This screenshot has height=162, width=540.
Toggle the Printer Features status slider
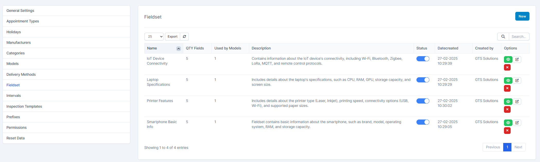tap(423, 101)
